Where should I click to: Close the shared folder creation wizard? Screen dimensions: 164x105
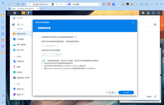pos(133,22)
